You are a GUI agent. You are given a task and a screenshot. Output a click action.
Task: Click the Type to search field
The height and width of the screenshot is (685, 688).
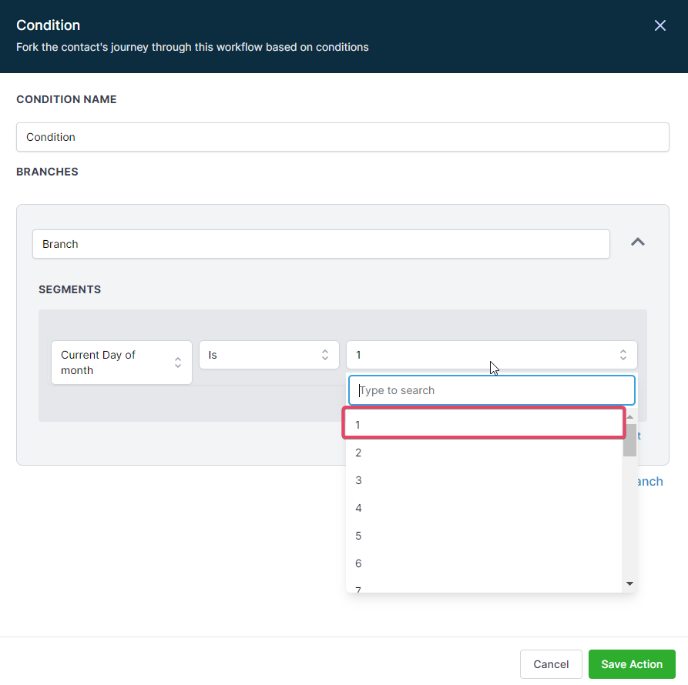491,390
